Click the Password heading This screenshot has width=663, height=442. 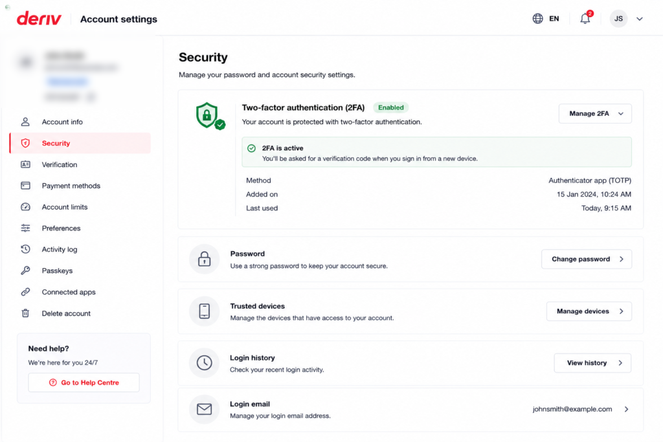click(247, 254)
